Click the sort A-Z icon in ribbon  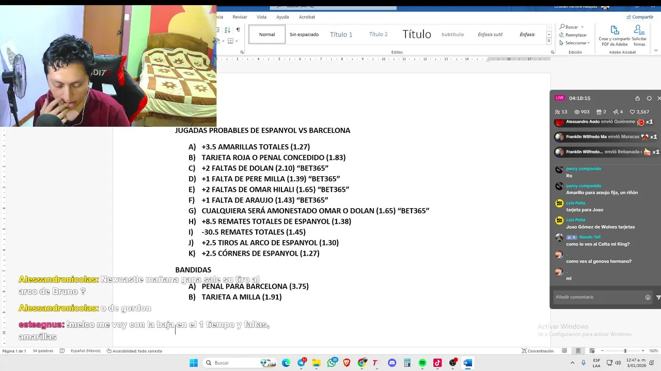[227, 30]
